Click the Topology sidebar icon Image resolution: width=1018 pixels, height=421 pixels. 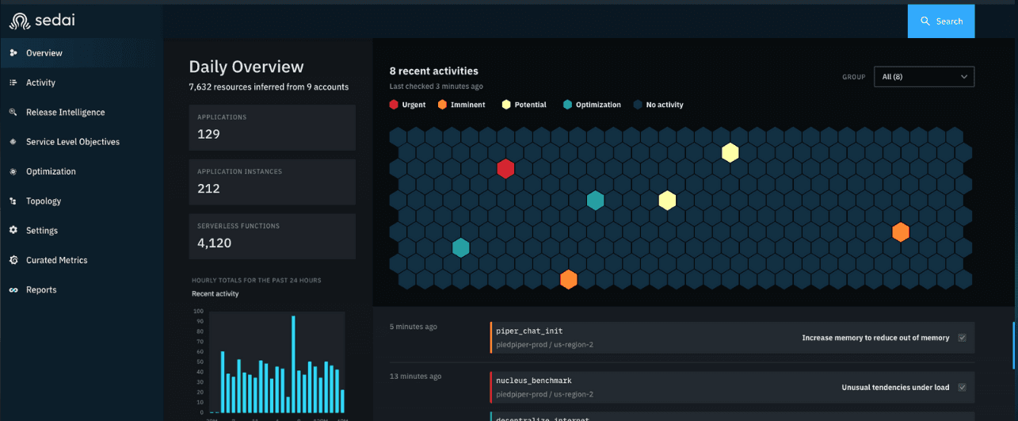tap(13, 201)
